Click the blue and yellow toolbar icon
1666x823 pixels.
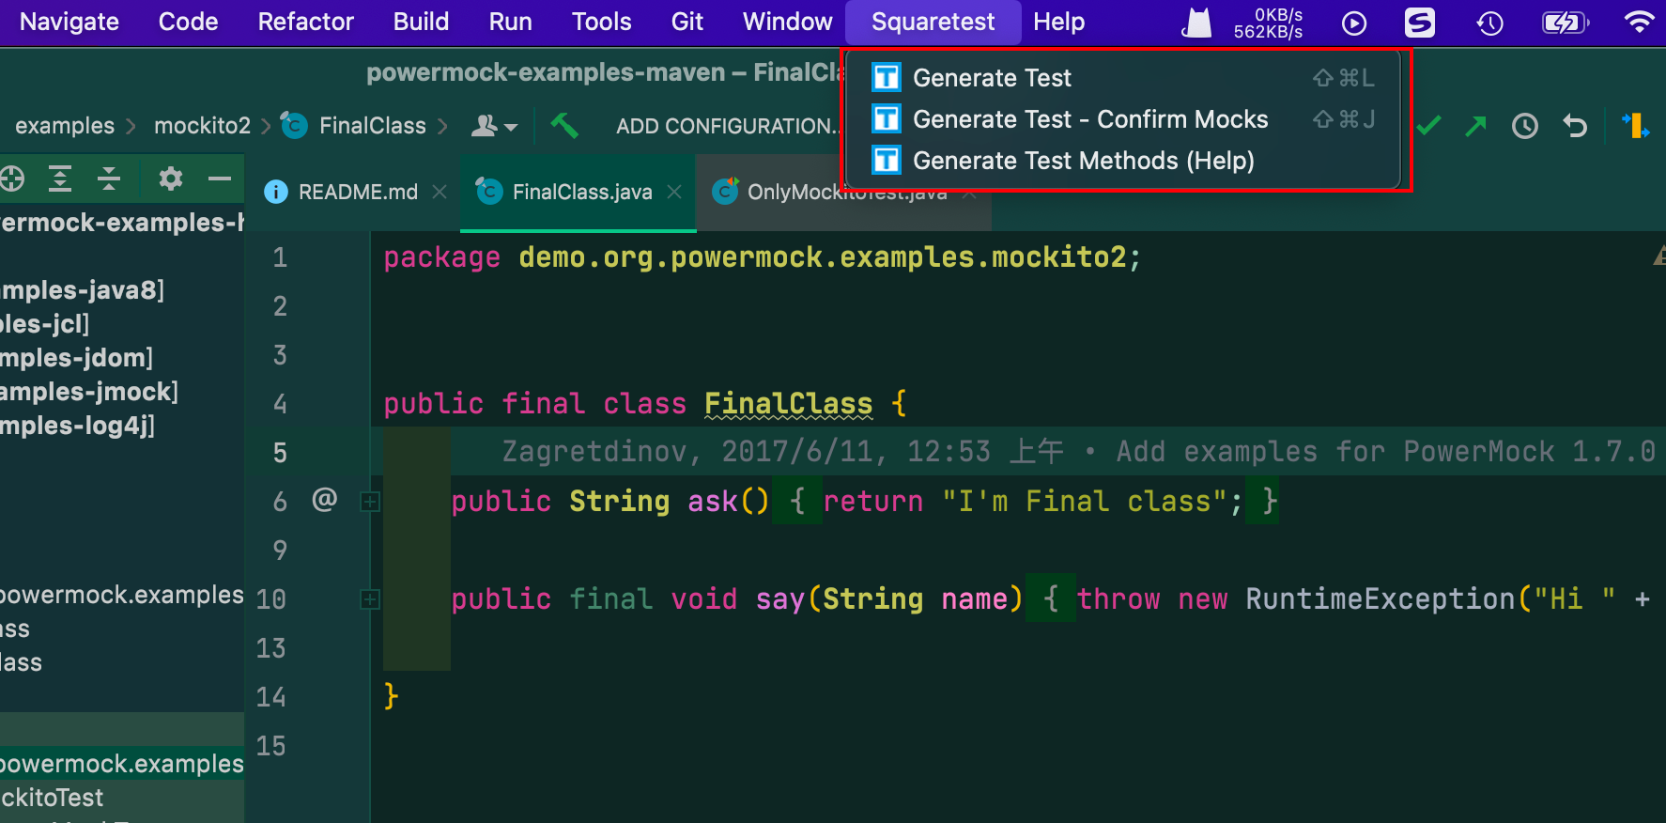point(1635,125)
